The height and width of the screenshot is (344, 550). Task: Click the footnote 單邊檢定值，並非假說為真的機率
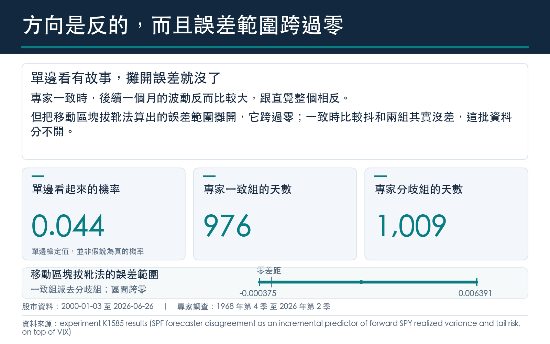(x=88, y=251)
